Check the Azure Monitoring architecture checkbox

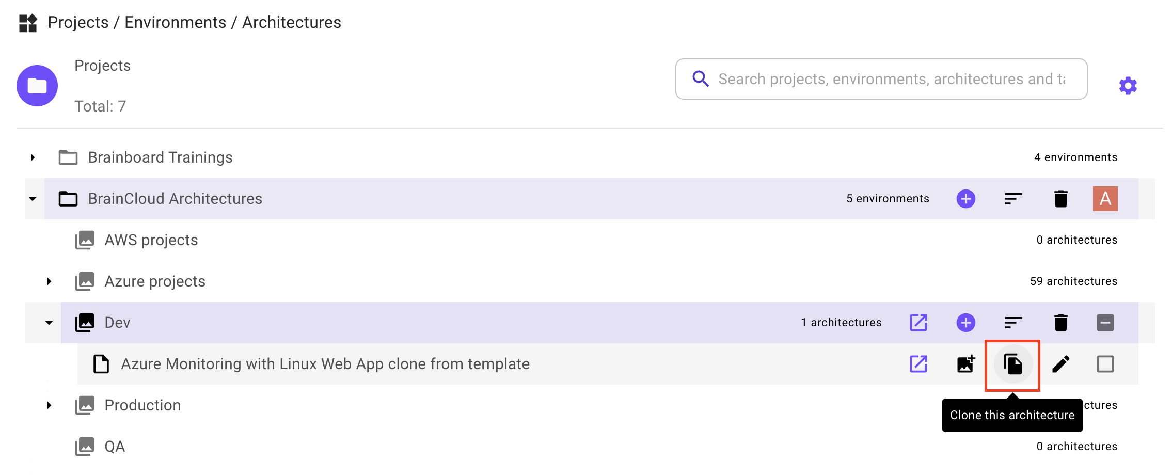click(1105, 364)
